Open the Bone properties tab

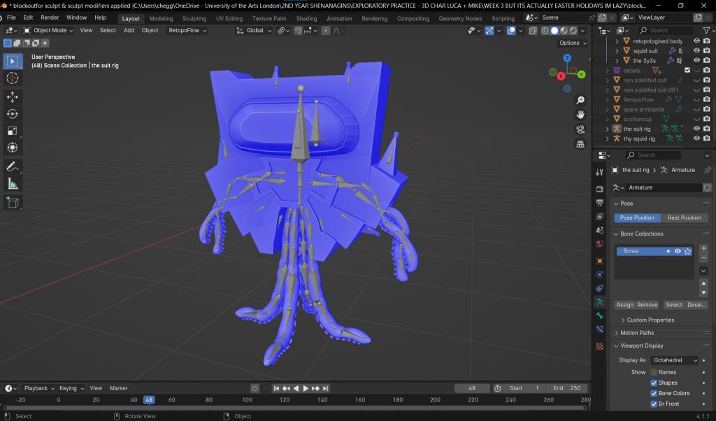coord(600,315)
